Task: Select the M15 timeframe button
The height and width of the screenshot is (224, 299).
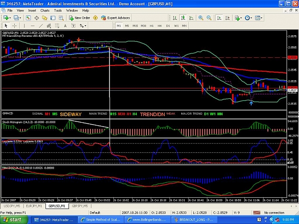Action: 135,26
